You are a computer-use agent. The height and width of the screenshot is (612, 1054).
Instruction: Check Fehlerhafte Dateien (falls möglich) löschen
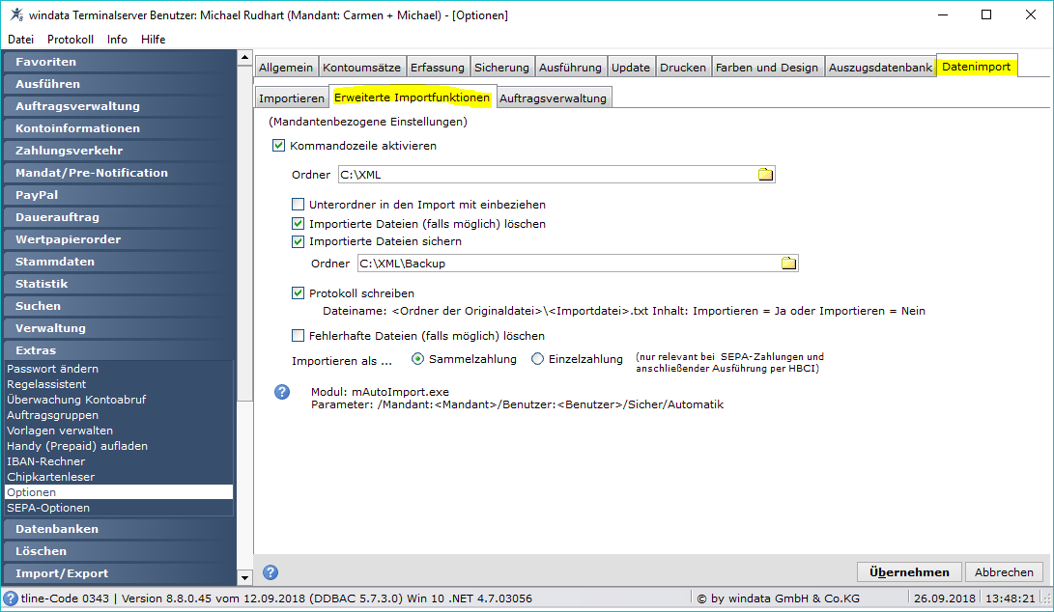click(298, 335)
